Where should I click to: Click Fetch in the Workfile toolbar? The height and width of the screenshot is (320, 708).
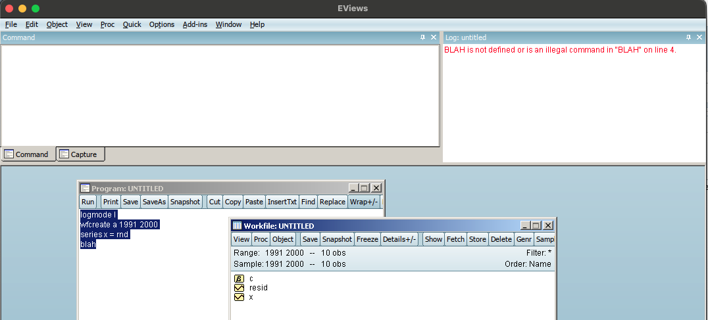pyautogui.click(x=455, y=239)
